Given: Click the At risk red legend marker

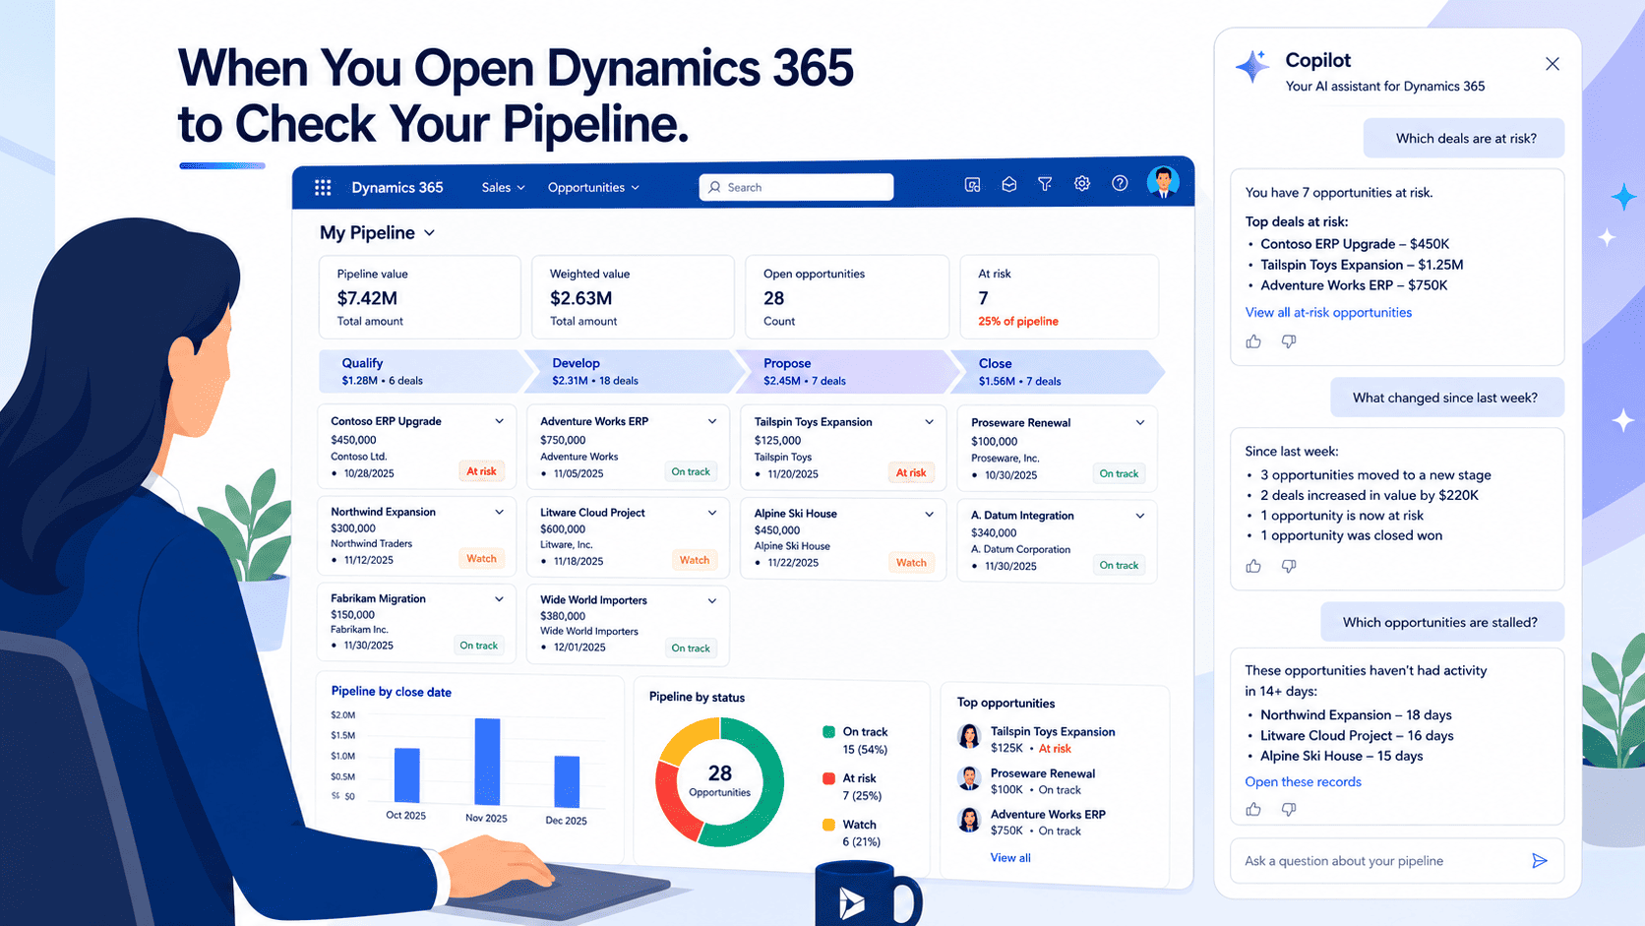Looking at the screenshot, I should [828, 778].
